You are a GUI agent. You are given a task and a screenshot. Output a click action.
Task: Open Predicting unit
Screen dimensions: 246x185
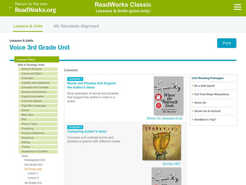[38, 129]
